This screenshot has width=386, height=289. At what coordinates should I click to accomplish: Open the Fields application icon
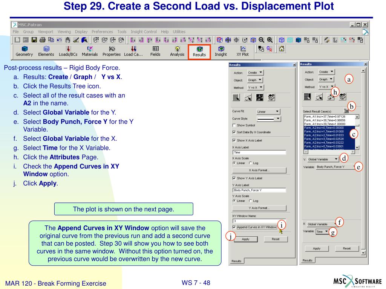(x=155, y=51)
